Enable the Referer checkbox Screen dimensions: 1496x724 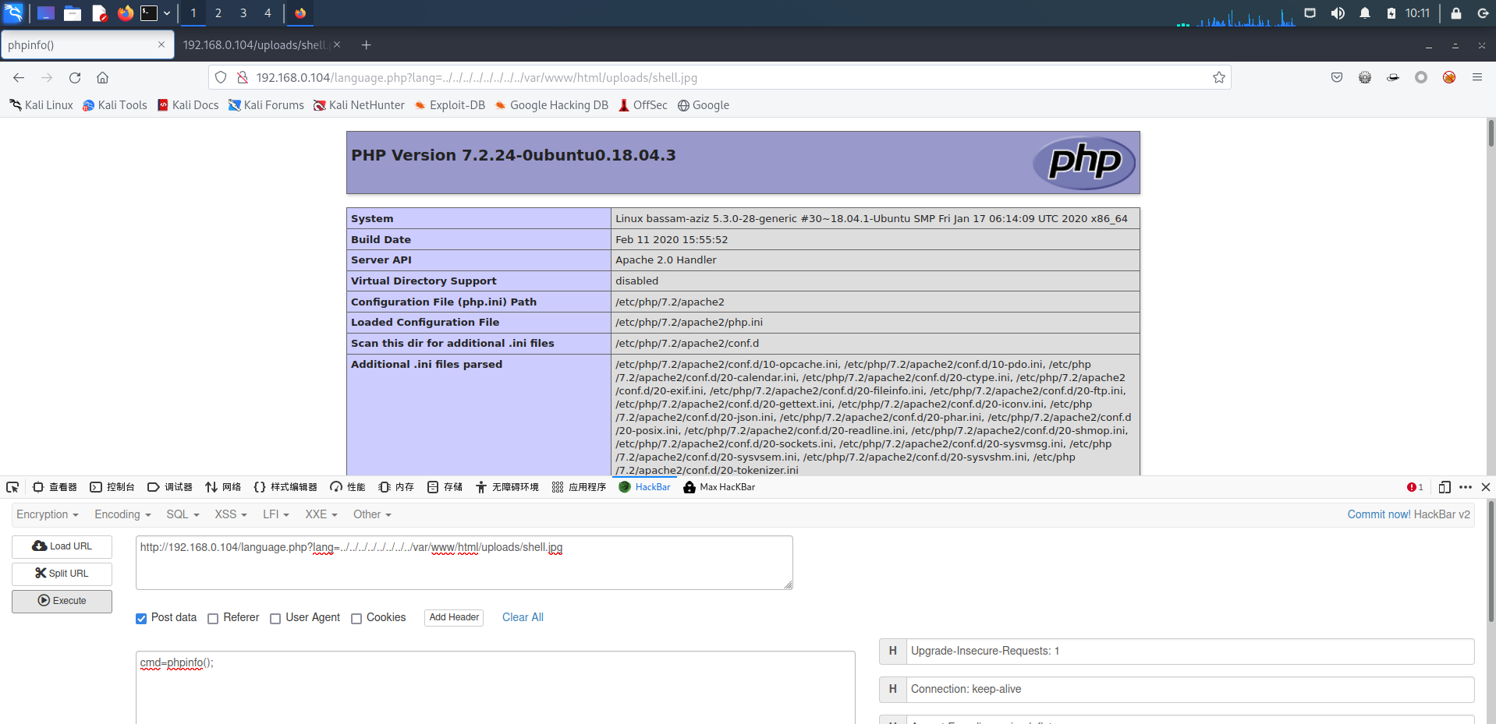(213, 618)
